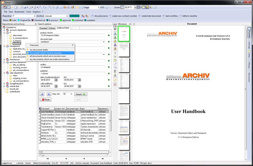The image size is (253, 166).
Task: Open the Graphics menu
Action: 36,12
